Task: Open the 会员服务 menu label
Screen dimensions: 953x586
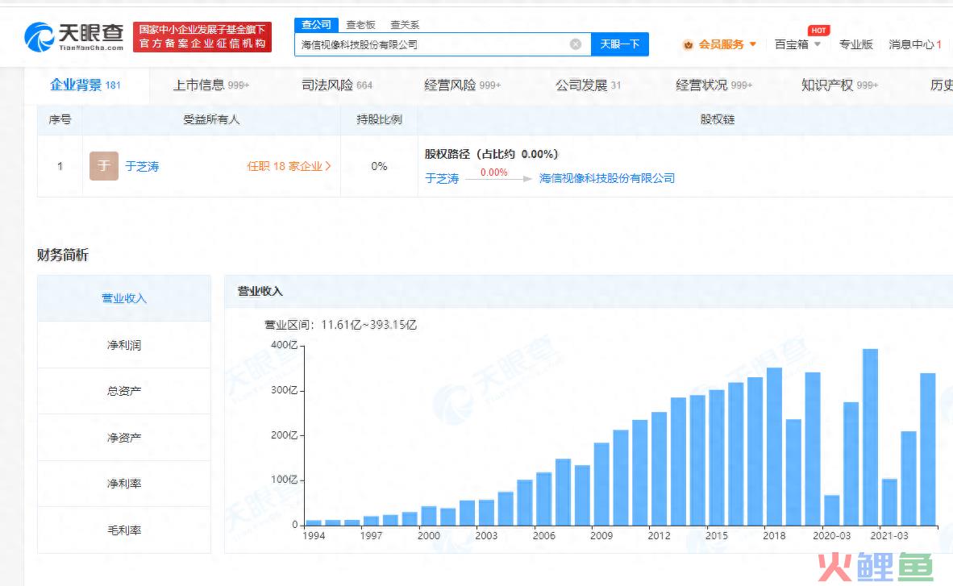Action: 721,44
